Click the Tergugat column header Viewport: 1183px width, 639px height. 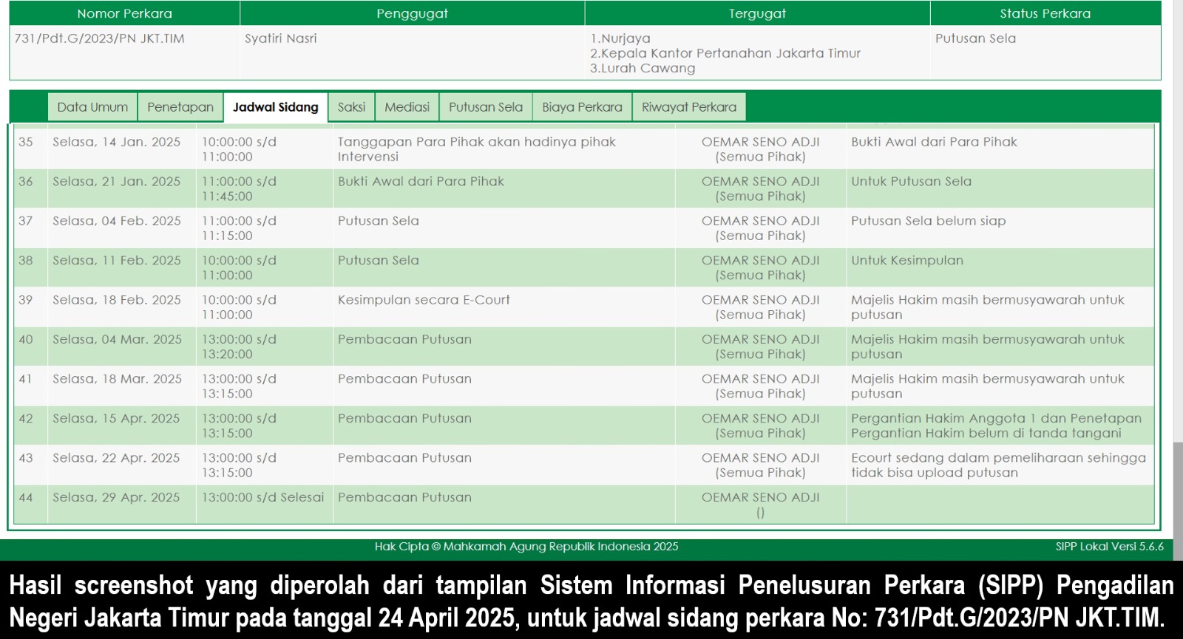(757, 13)
